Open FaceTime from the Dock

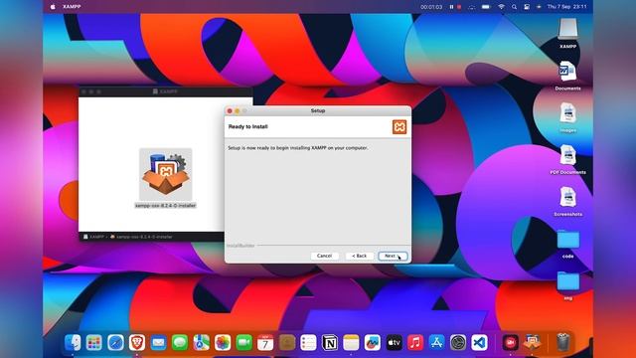[x=244, y=342]
